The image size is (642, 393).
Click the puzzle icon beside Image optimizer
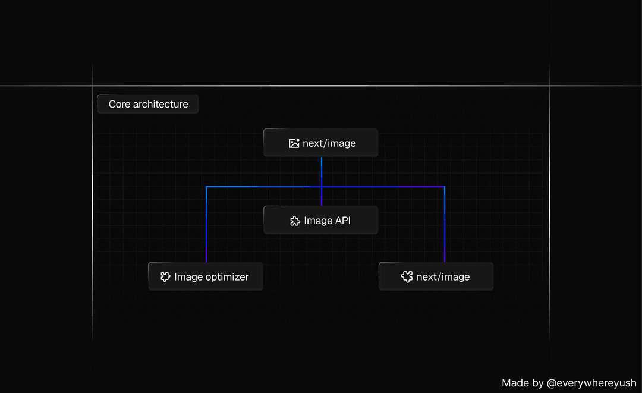click(x=165, y=276)
